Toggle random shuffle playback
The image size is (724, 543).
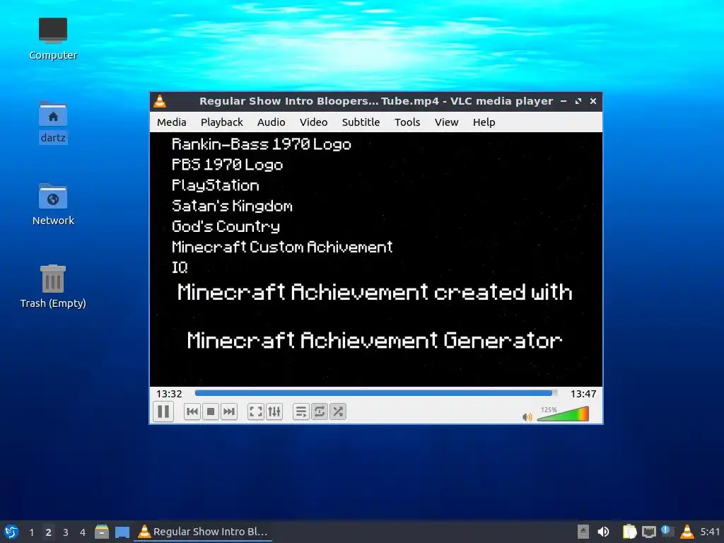coord(337,411)
